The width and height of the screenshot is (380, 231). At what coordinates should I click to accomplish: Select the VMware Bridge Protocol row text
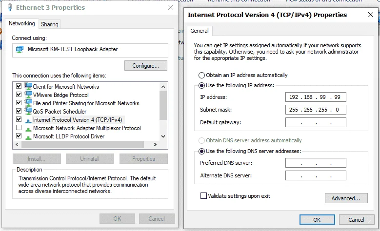(x=61, y=95)
